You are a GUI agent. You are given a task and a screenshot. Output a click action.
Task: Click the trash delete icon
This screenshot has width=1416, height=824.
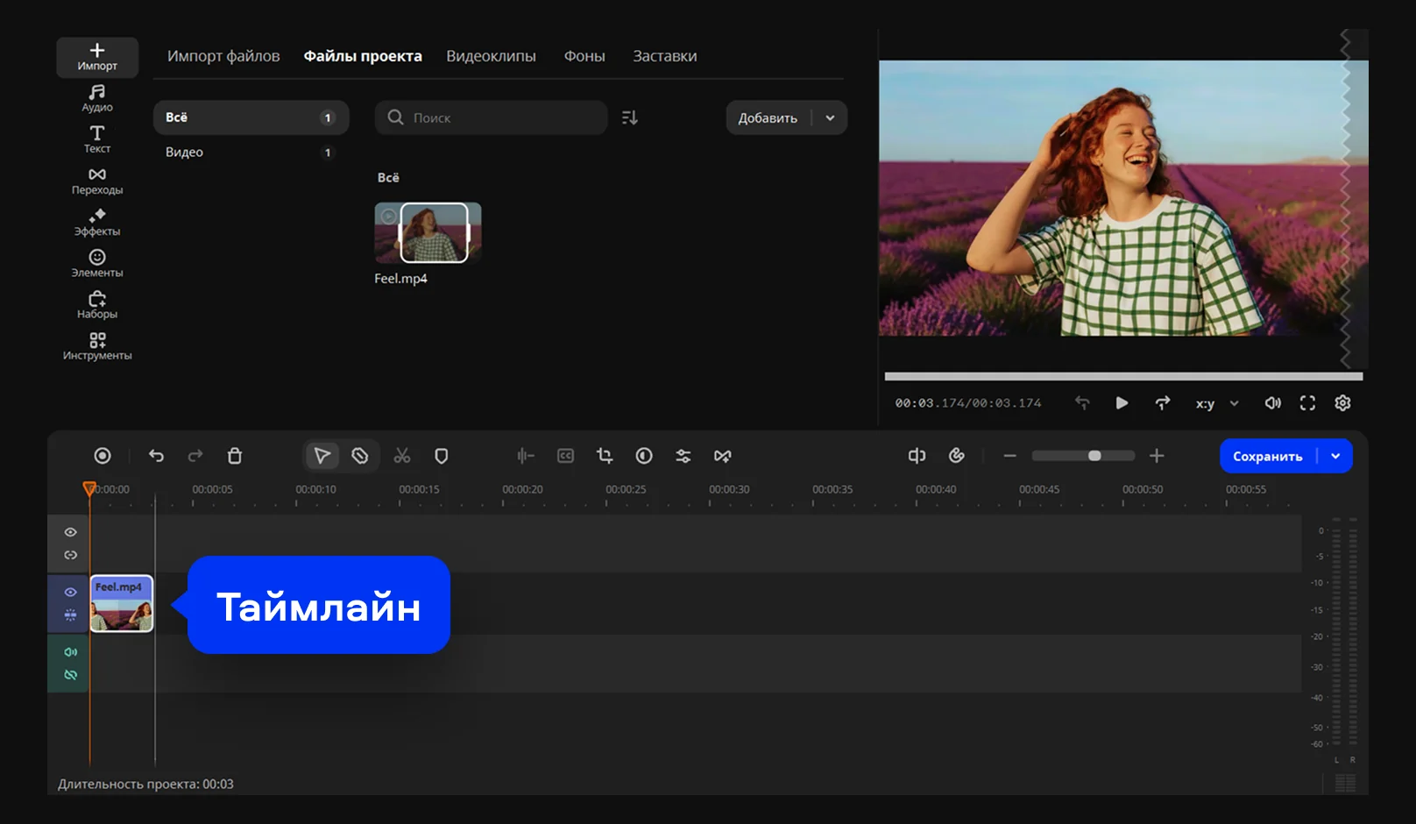tap(235, 456)
